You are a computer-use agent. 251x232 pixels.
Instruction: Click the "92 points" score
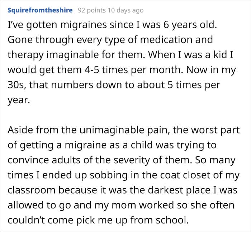point(90,10)
